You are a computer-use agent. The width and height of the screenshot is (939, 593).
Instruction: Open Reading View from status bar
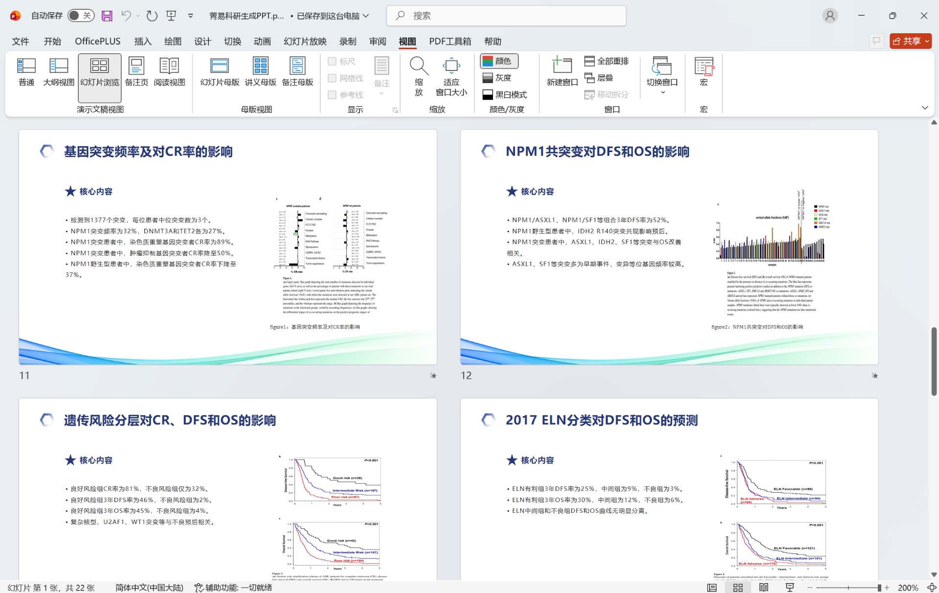coord(764,587)
